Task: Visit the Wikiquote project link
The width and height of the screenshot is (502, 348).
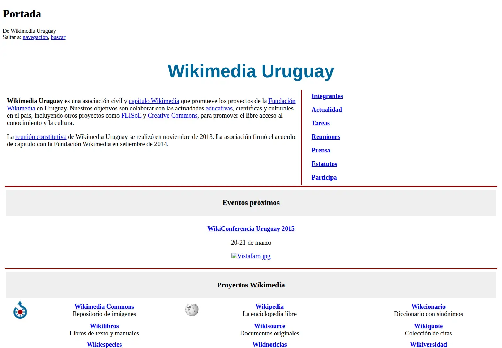Action: (x=428, y=326)
